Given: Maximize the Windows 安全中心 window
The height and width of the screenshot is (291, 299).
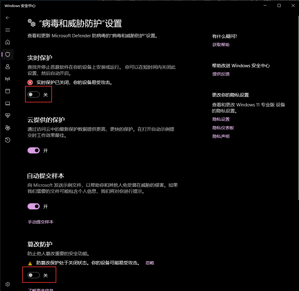Looking at the screenshot, I should 279,6.
